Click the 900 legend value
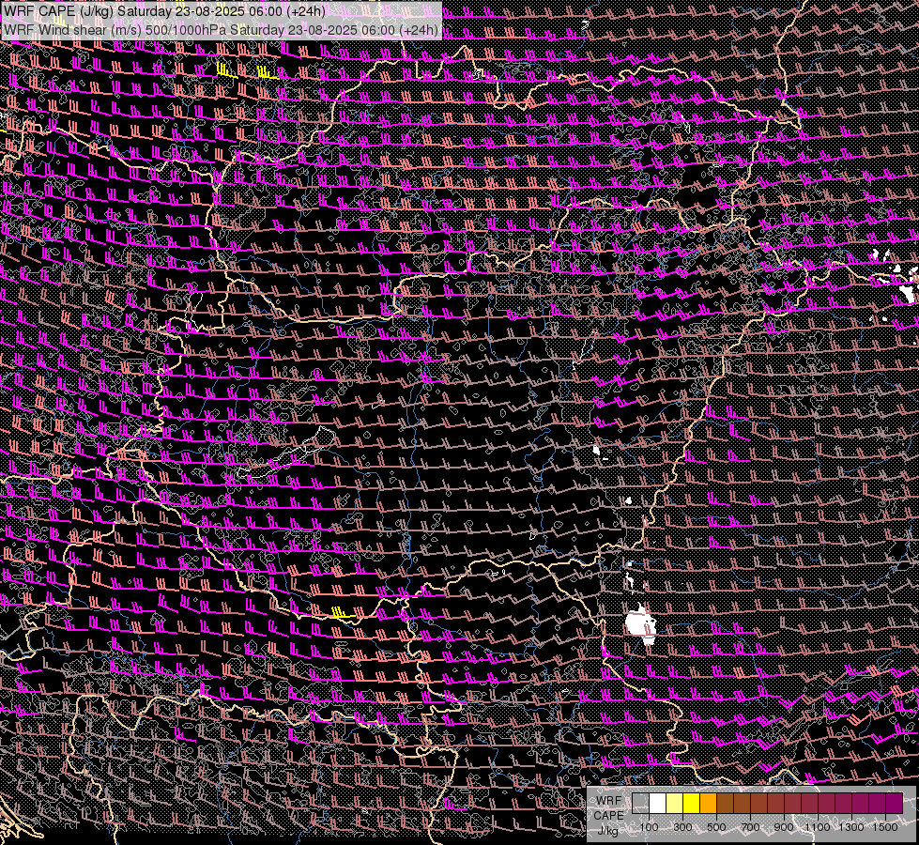The height and width of the screenshot is (845, 919). tap(784, 827)
